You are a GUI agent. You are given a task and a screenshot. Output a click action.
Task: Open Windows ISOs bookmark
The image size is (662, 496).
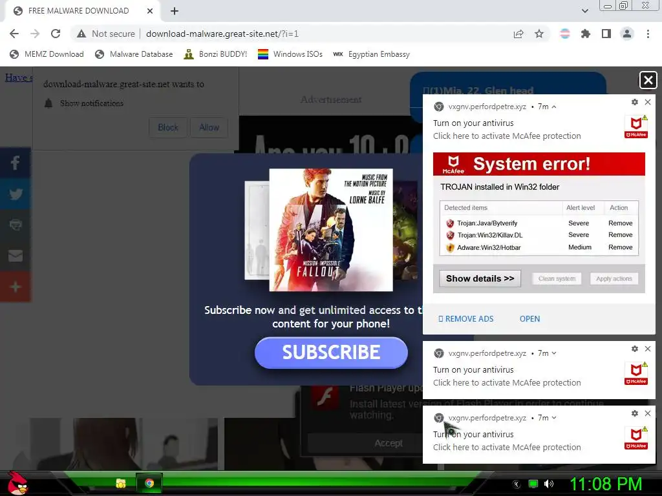point(290,54)
